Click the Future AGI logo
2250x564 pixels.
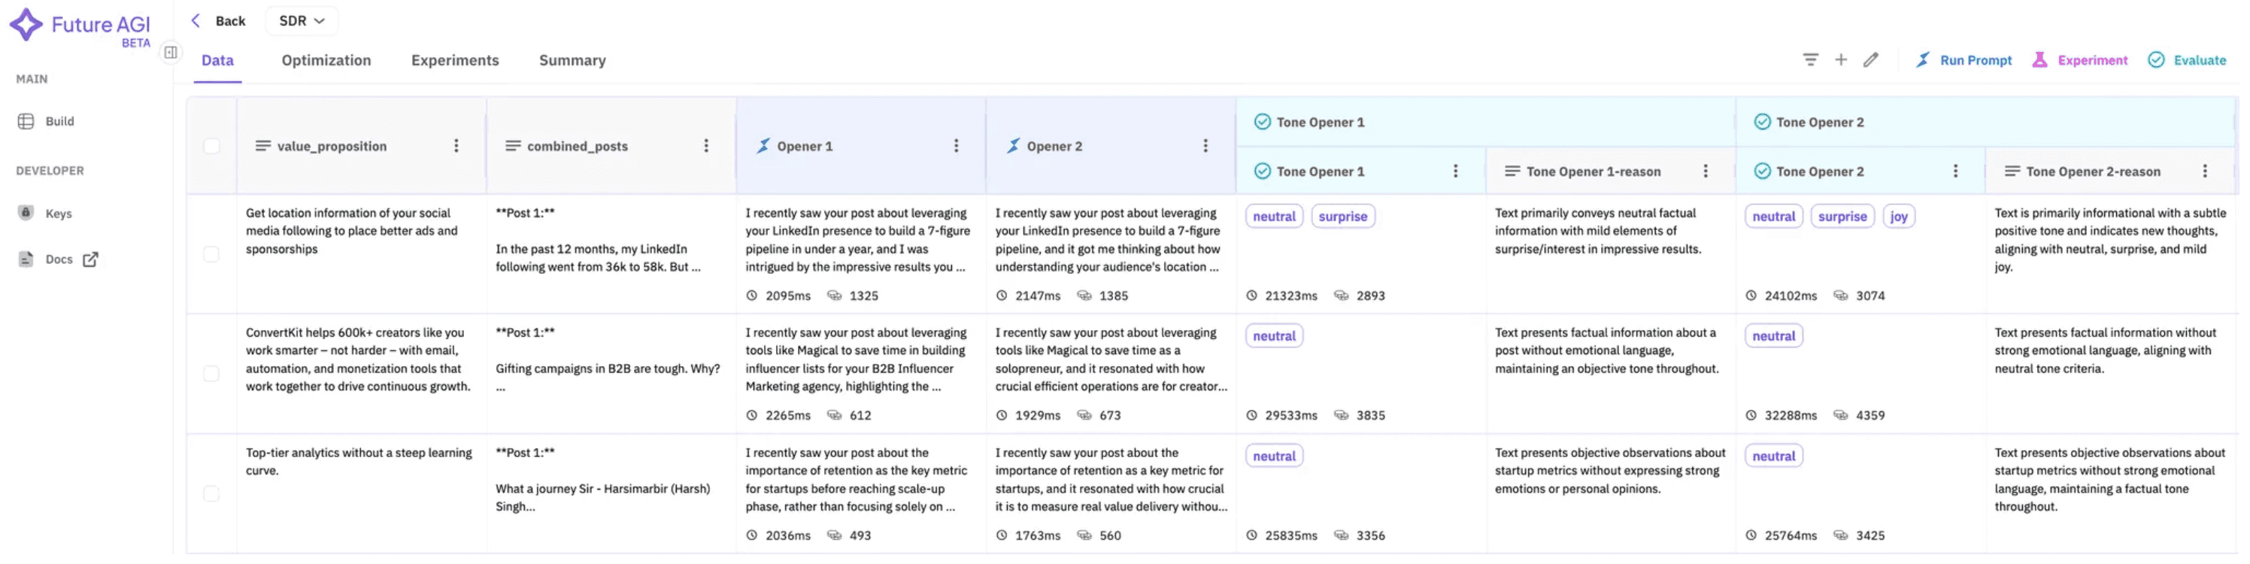[x=80, y=26]
